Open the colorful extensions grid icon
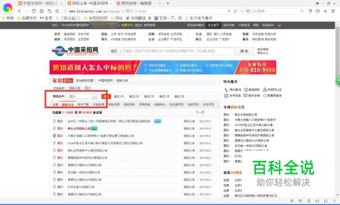Image resolution: width=340 pixels, height=205 pixels. point(310,11)
